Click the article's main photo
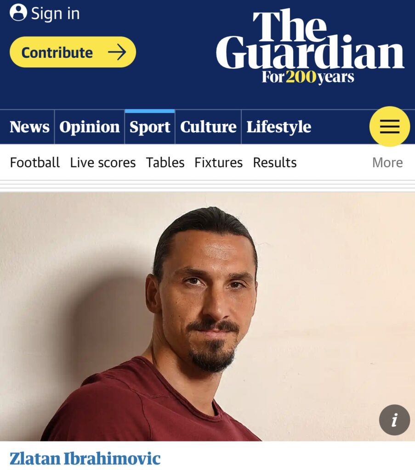 207,317
